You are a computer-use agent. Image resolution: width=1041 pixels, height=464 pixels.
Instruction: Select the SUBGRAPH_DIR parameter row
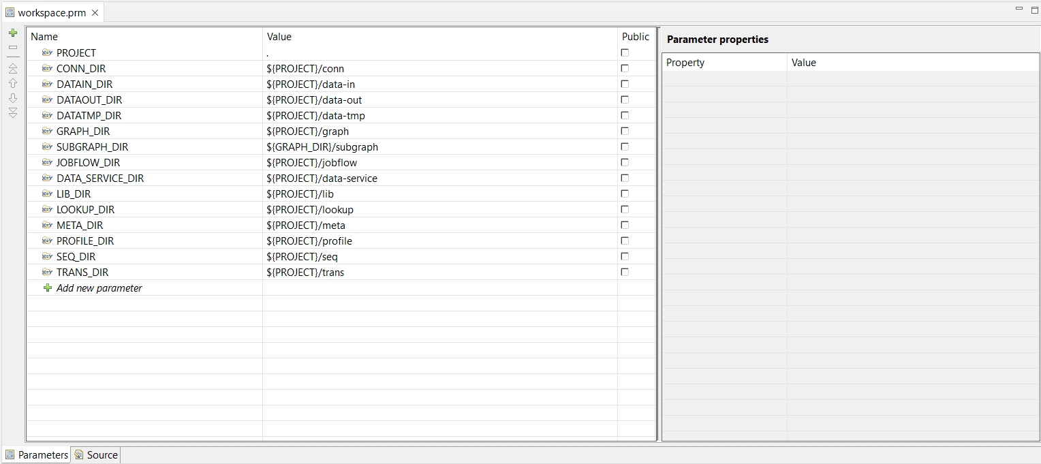[92, 147]
